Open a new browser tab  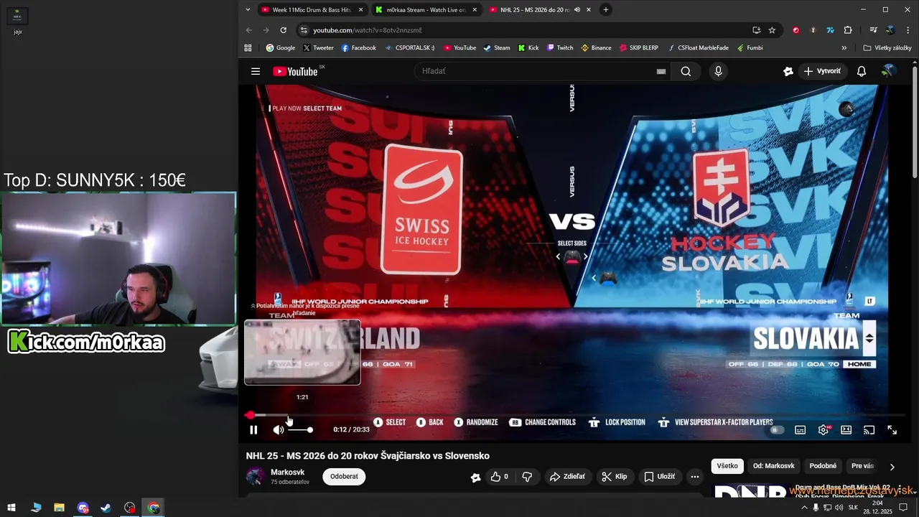click(606, 10)
